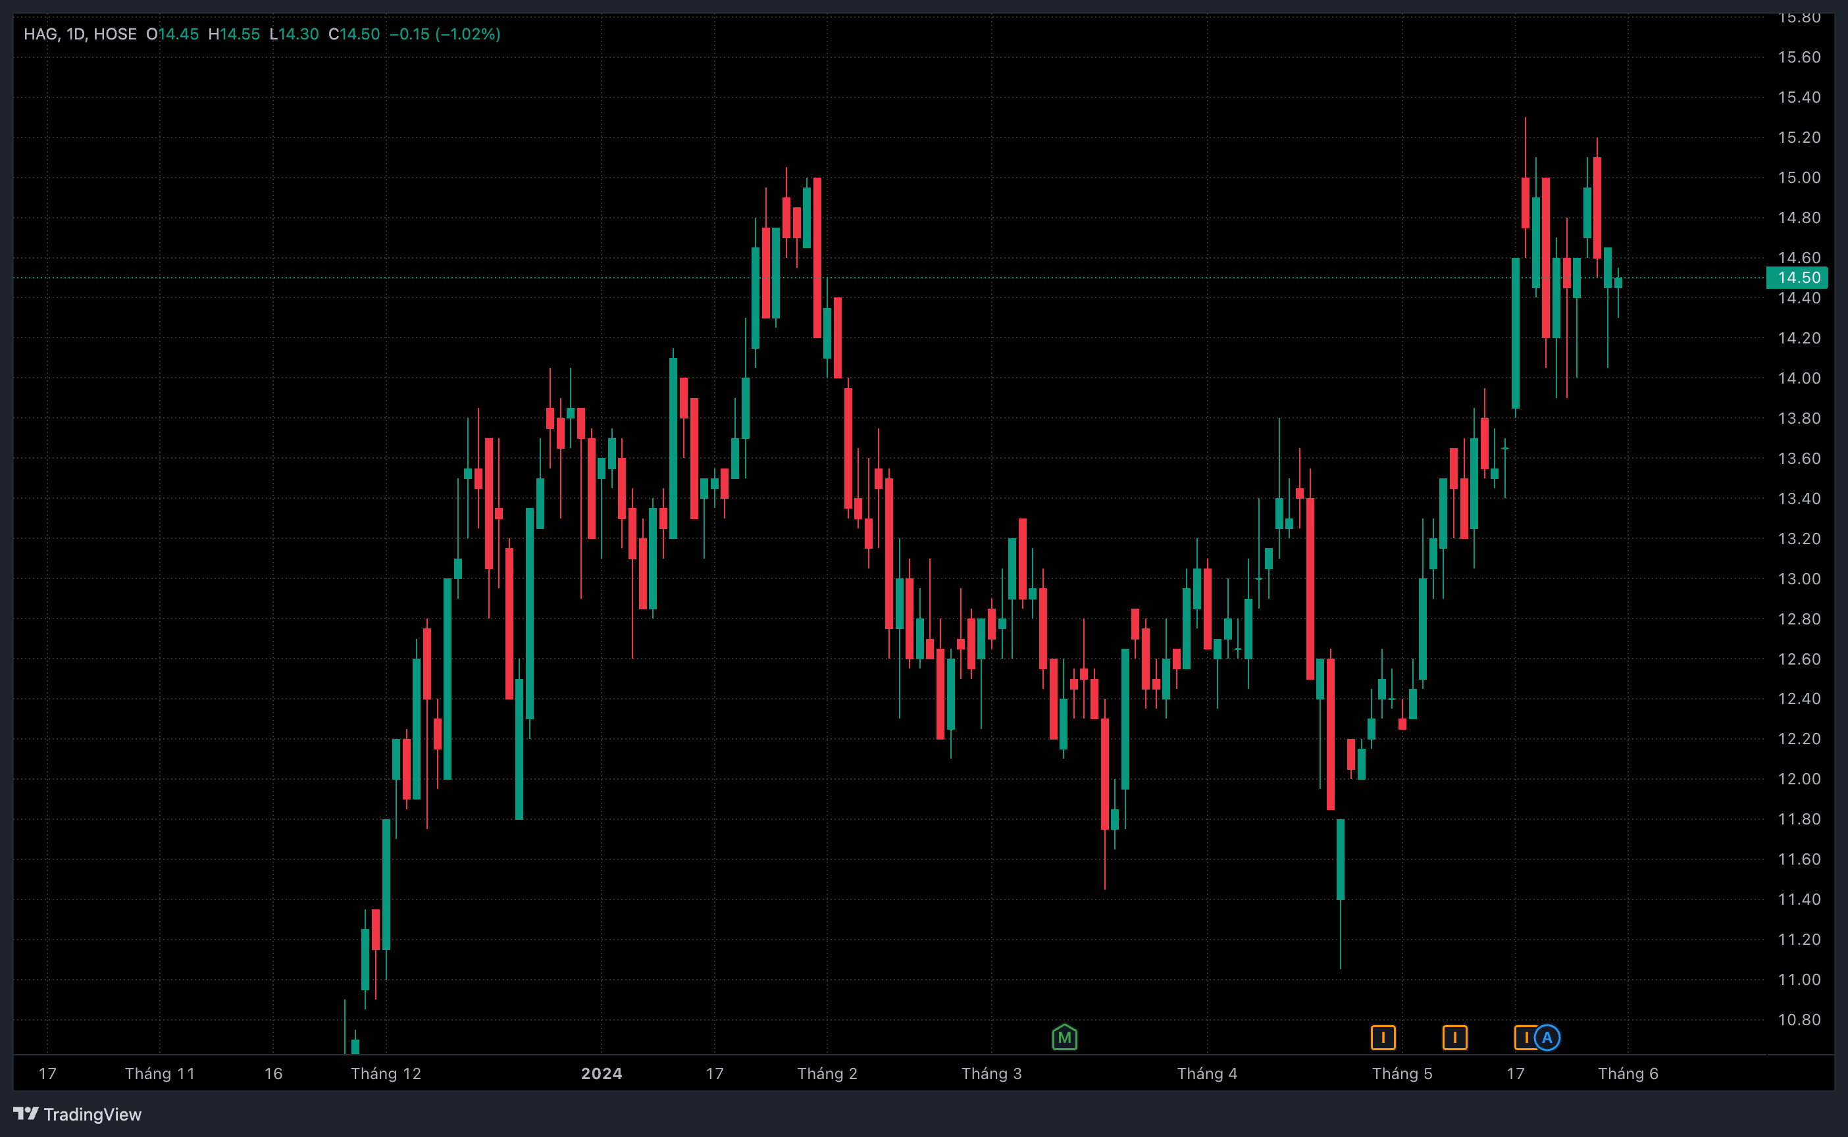The height and width of the screenshot is (1137, 1848).
Task: Click the 2024 year label on time axis
Action: point(602,1073)
